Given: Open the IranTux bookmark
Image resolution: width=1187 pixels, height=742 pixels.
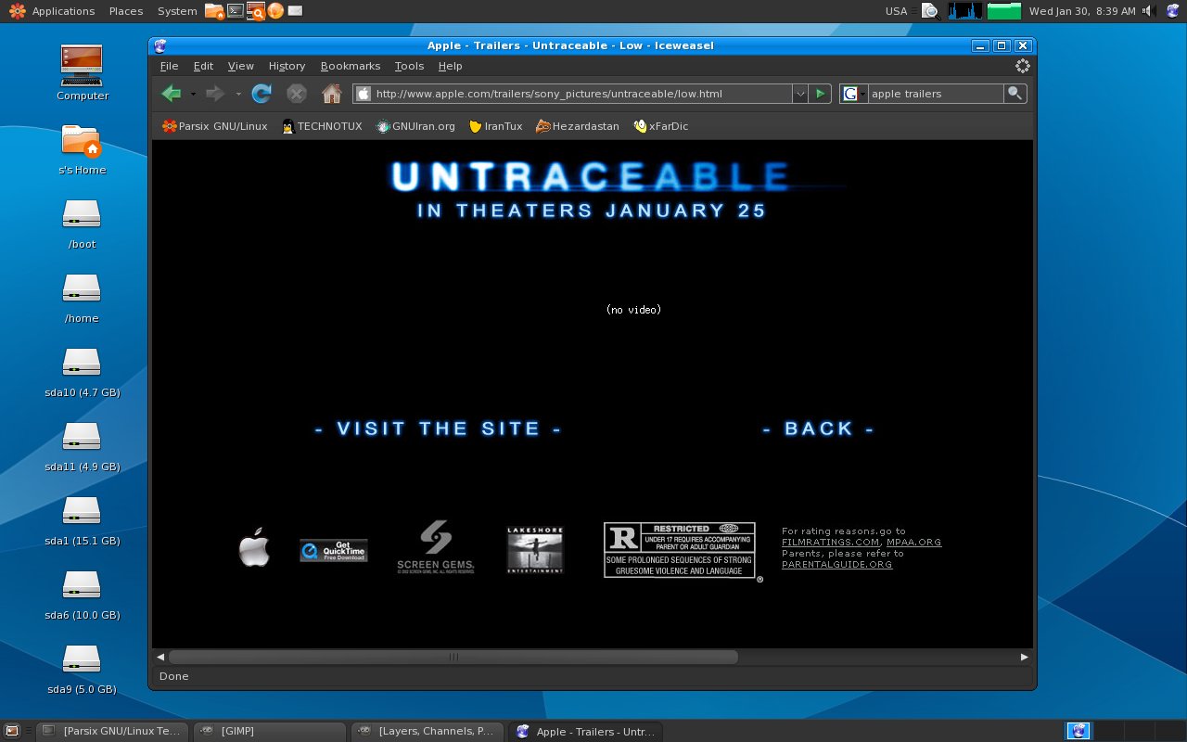Looking at the screenshot, I should coord(495,126).
